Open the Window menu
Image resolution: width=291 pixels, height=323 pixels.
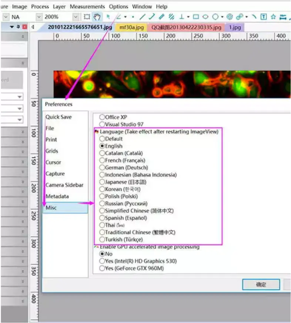142,7
